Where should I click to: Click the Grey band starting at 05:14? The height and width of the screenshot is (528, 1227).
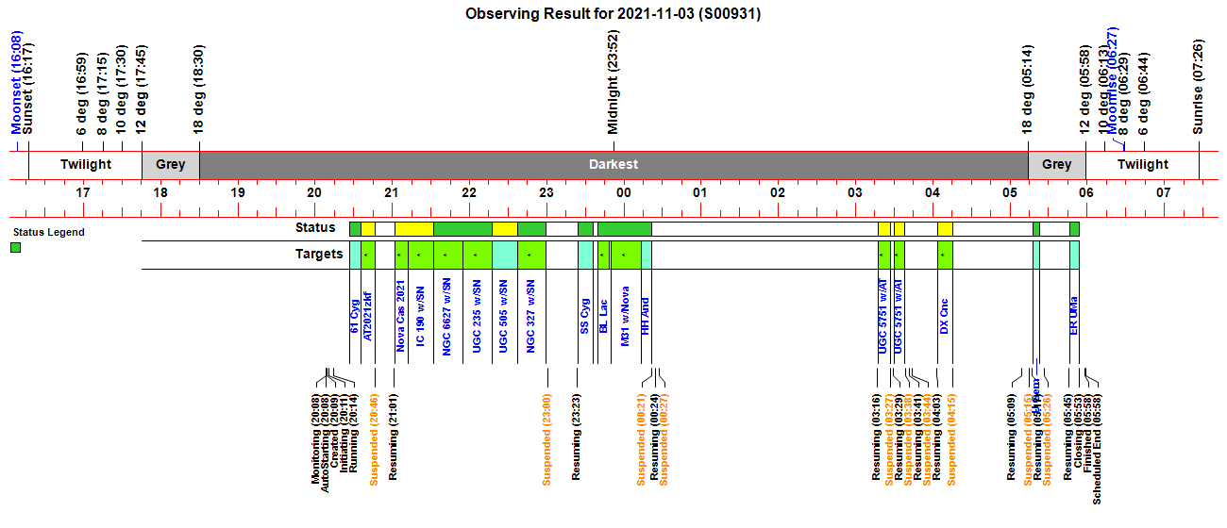pos(1056,164)
